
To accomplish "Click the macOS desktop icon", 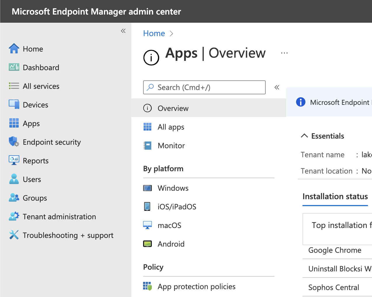I will coord(147,225).
